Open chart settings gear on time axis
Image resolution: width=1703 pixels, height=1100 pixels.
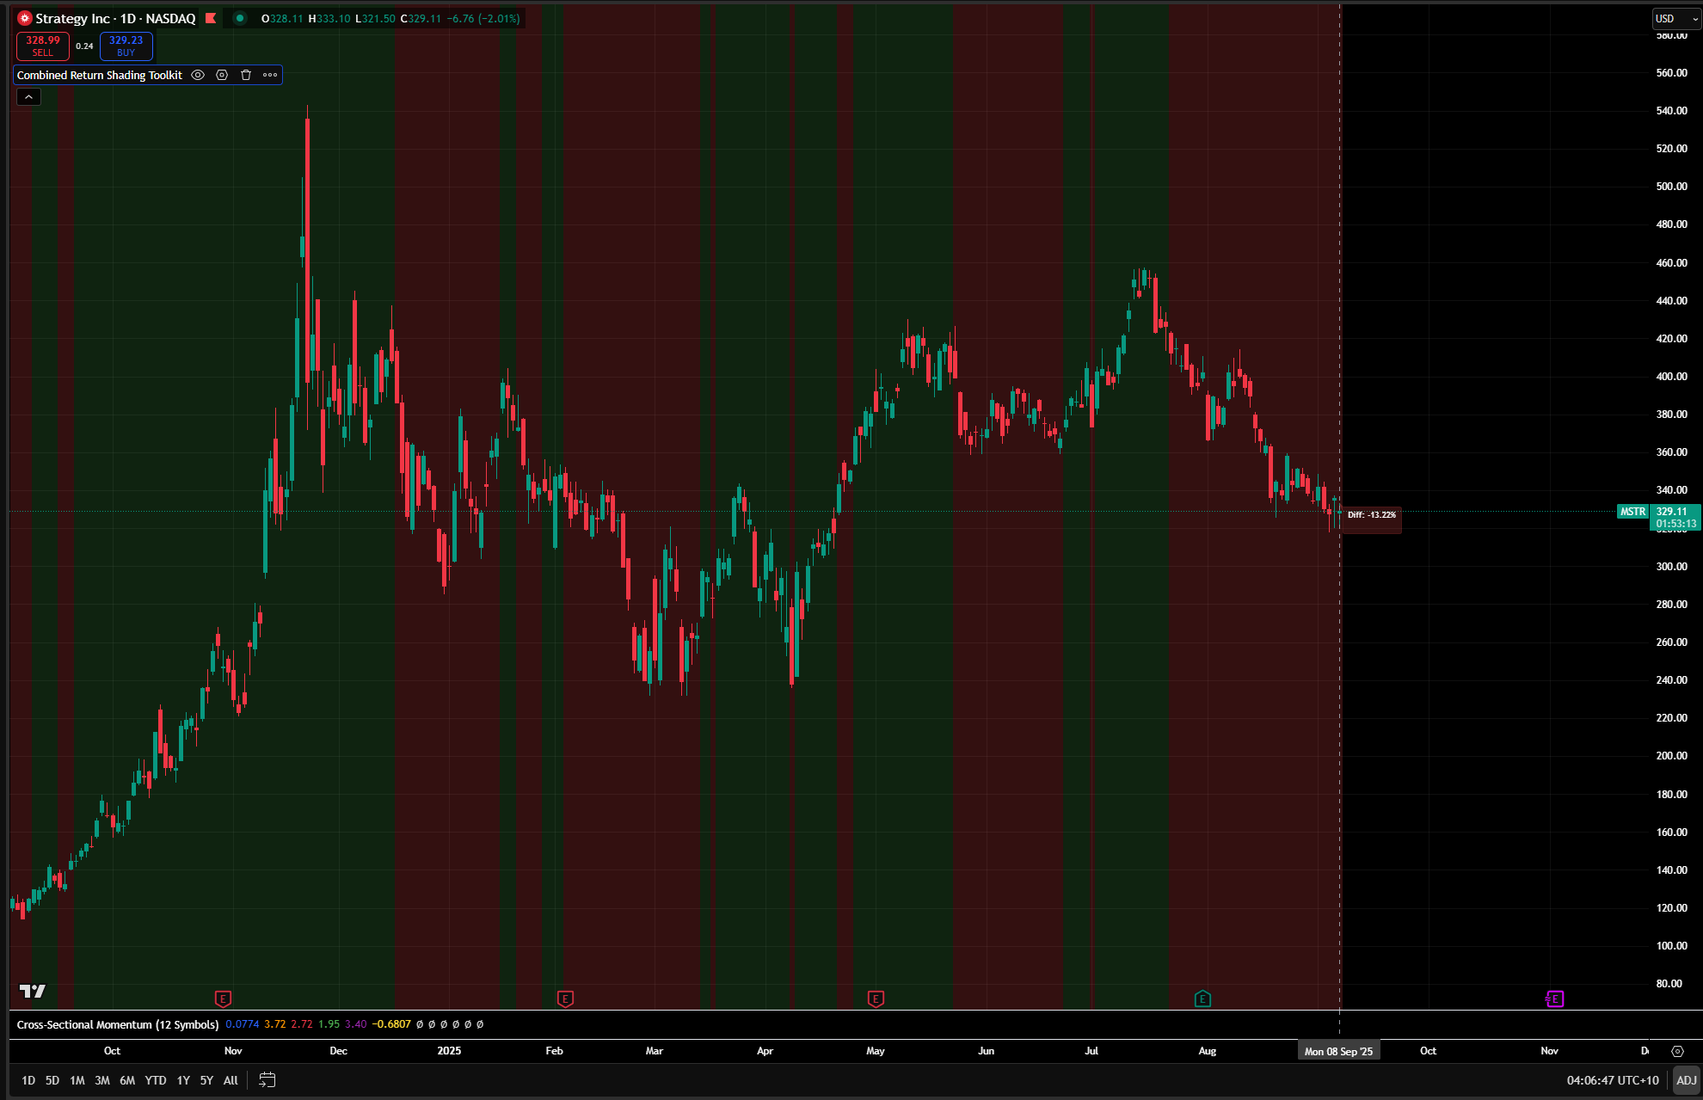1677,1051
